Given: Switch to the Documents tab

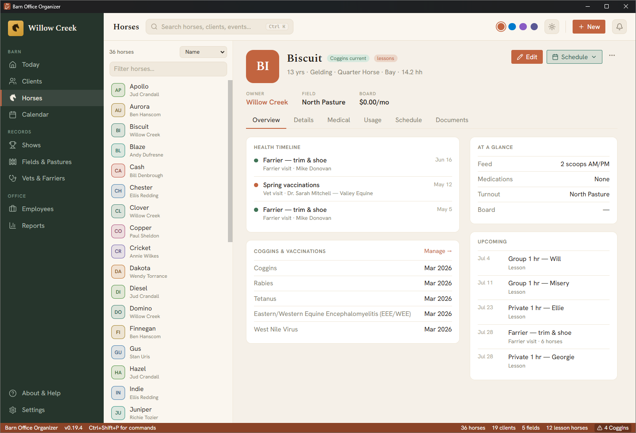Looking at the screenshot, I should point(452,120).
